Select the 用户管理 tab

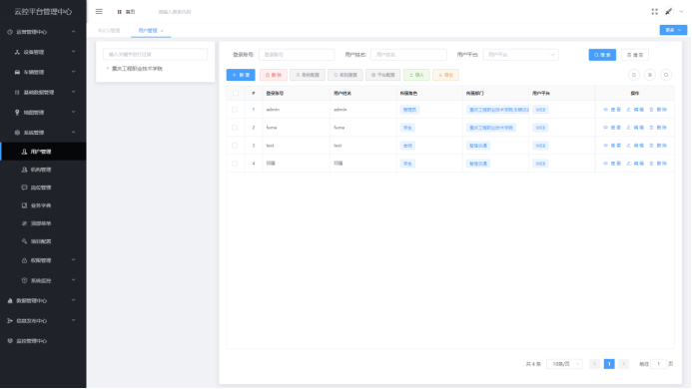148,31
